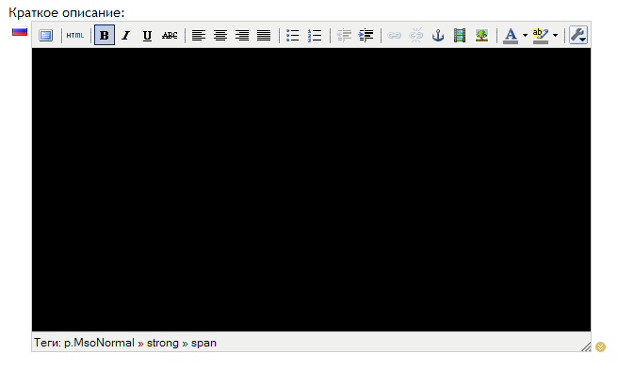
Task: Insert anchor icon
Action: 438,35
